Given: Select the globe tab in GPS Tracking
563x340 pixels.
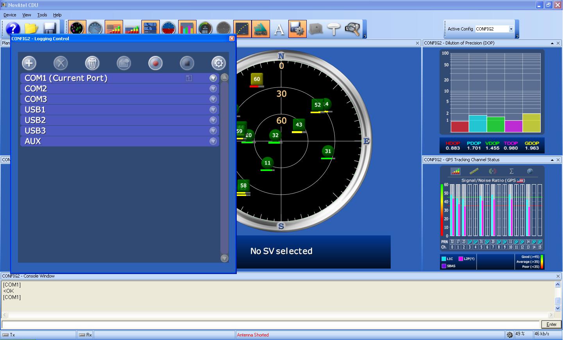Looking at the screenshot, I should coord(530,171).
